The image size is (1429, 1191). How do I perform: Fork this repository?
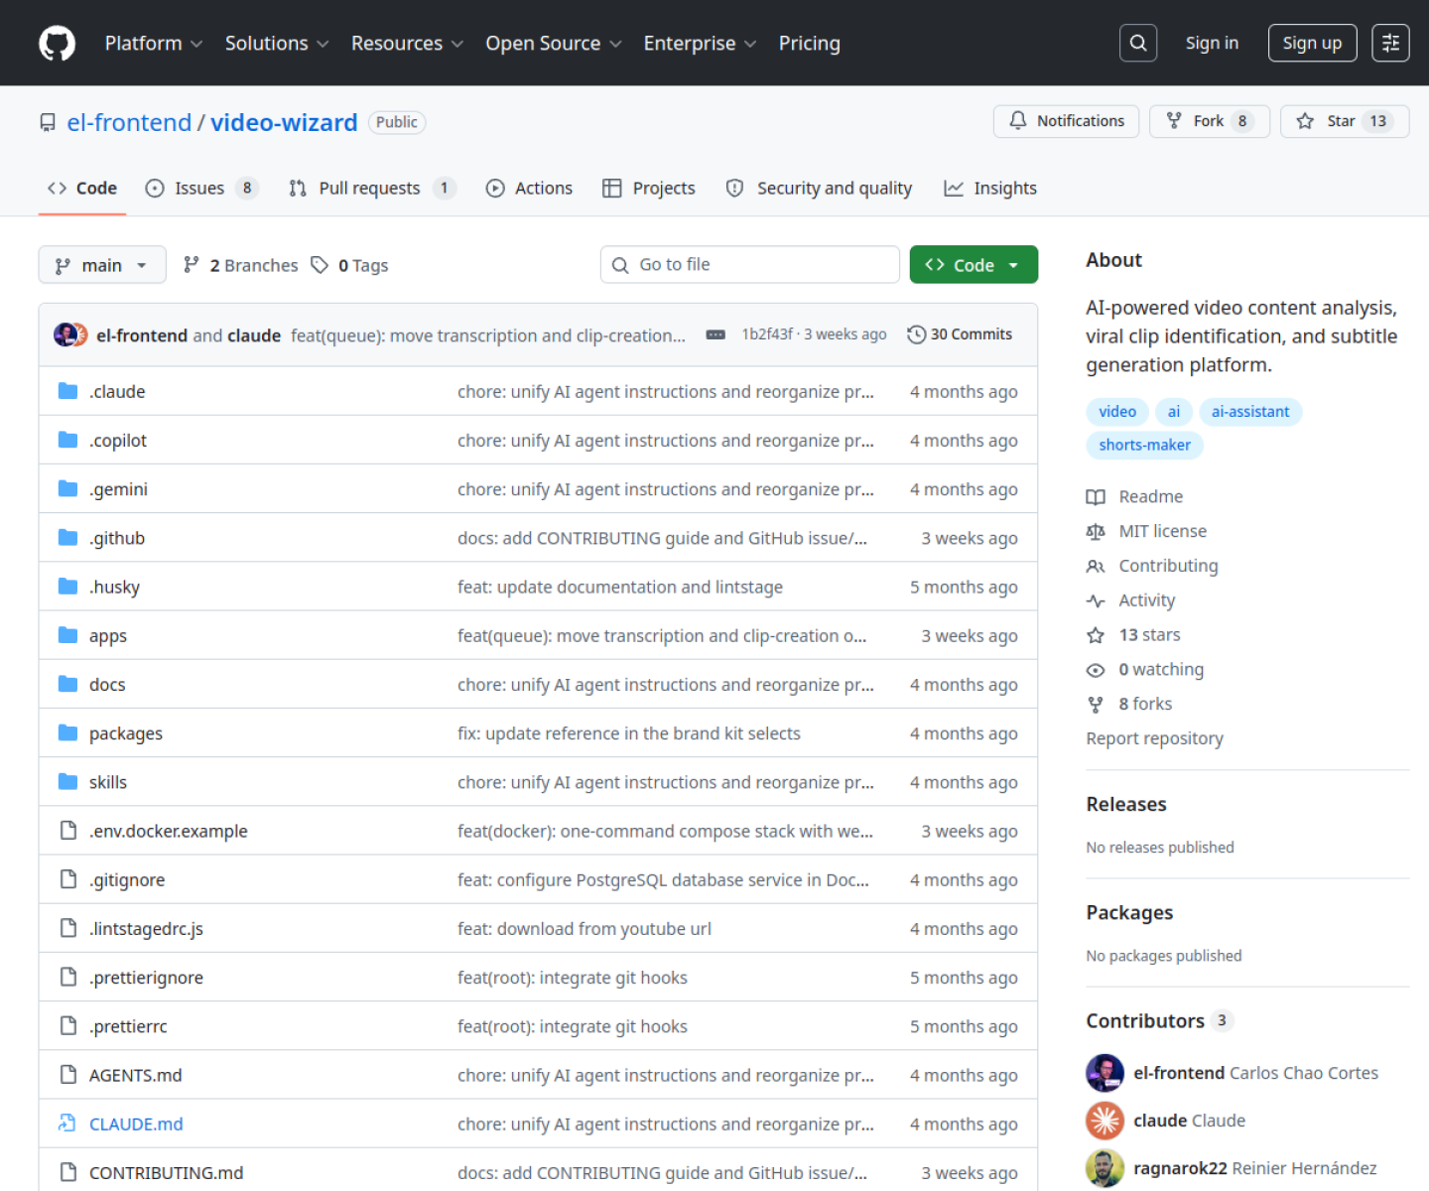point(1210,121)
